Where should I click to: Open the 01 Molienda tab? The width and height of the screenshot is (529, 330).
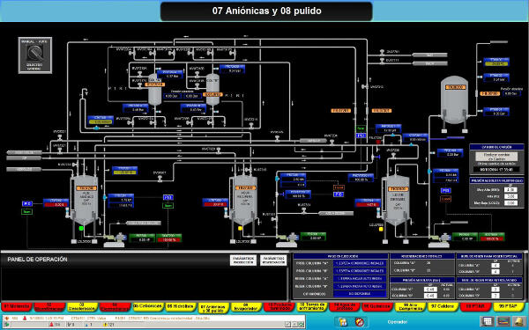tap(16, 306)
